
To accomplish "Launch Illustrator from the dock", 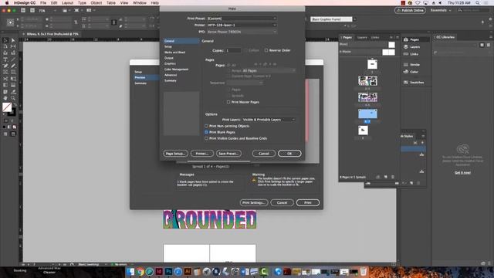I will coord(188,271).
